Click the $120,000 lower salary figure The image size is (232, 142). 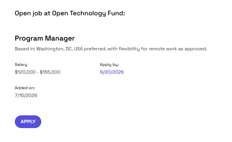(x=25, y=72)
